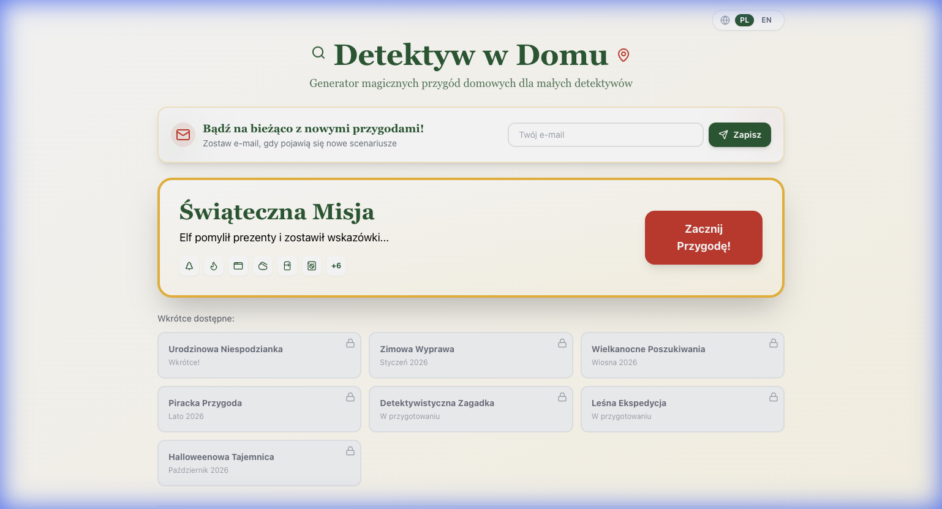The image size is (942, 509).
Task: Click the red map pin icon
Action: (x=624, y=55)
